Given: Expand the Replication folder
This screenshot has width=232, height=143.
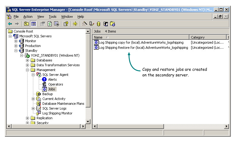Looking at the screenshot, I should click(x=27, y=118).
